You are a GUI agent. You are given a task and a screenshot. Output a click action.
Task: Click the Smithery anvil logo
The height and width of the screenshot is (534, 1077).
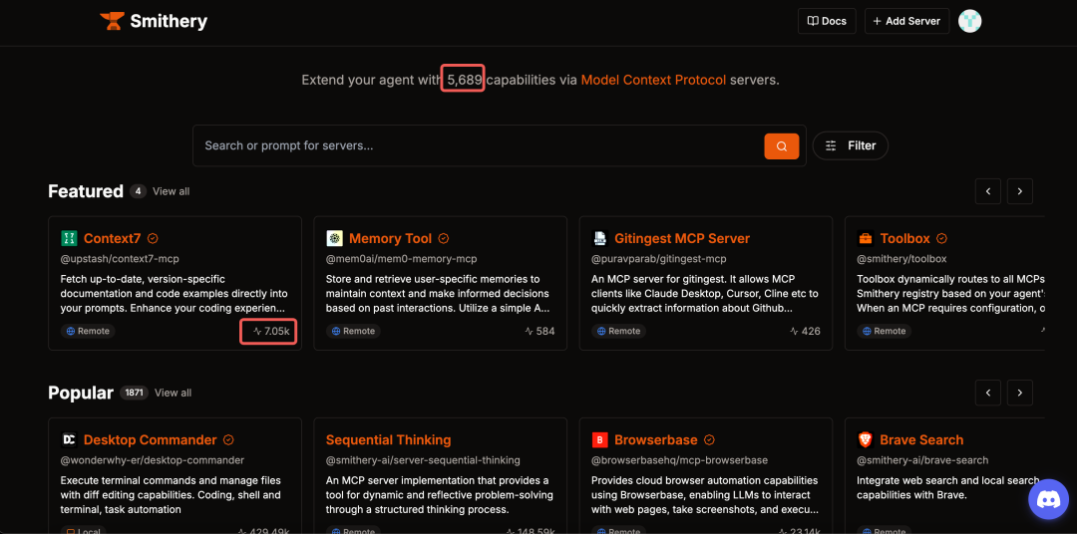111,21
